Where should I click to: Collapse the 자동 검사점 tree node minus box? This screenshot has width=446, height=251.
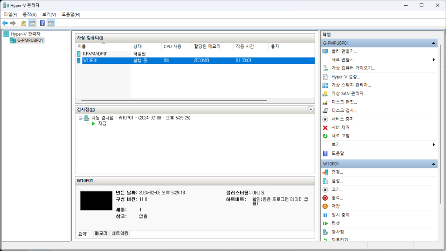[x=81, y=118]
